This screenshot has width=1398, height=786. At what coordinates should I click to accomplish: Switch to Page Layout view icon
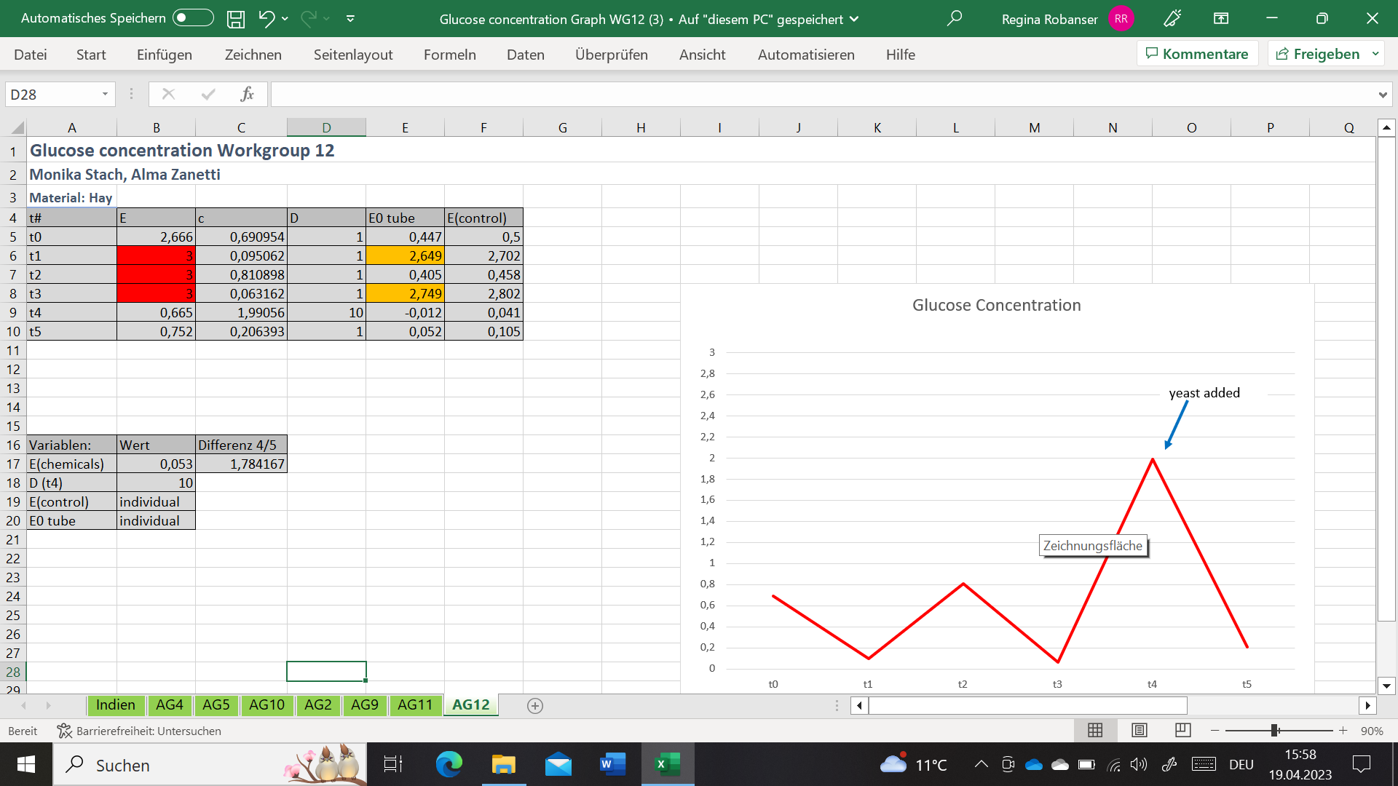coord(1140,730)
